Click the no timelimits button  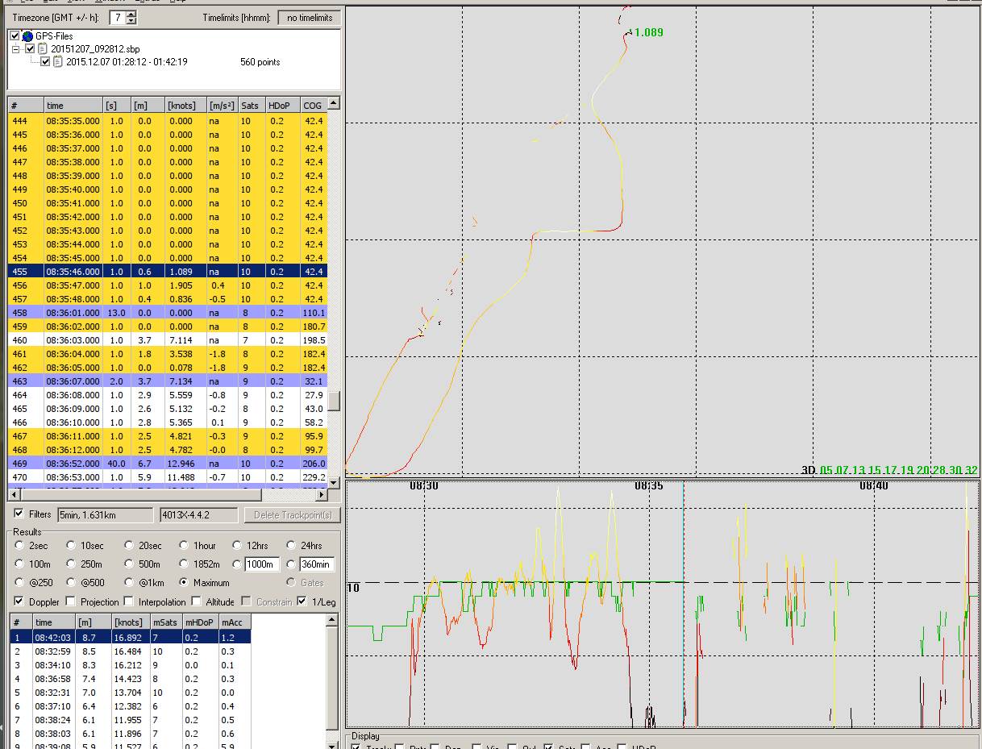309,17
